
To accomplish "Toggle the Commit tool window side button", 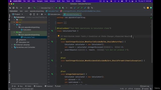I will click(9, 26).
